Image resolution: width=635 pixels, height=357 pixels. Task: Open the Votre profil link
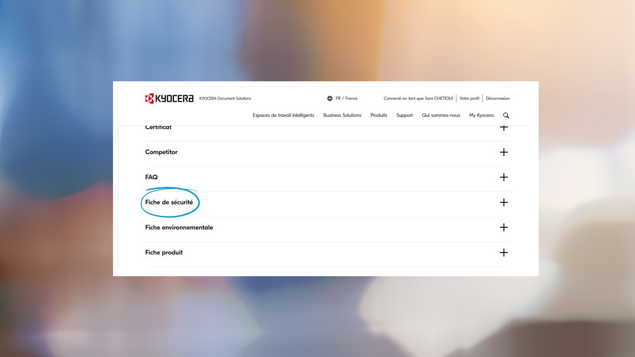[469, 99]
